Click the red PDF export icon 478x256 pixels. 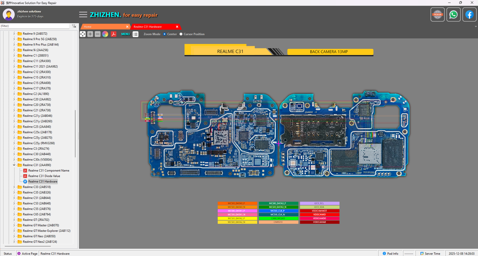(114, 34)
